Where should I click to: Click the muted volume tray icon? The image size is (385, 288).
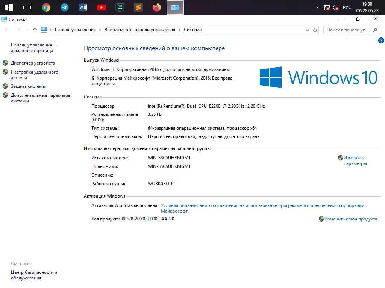(x=335, y=7)
